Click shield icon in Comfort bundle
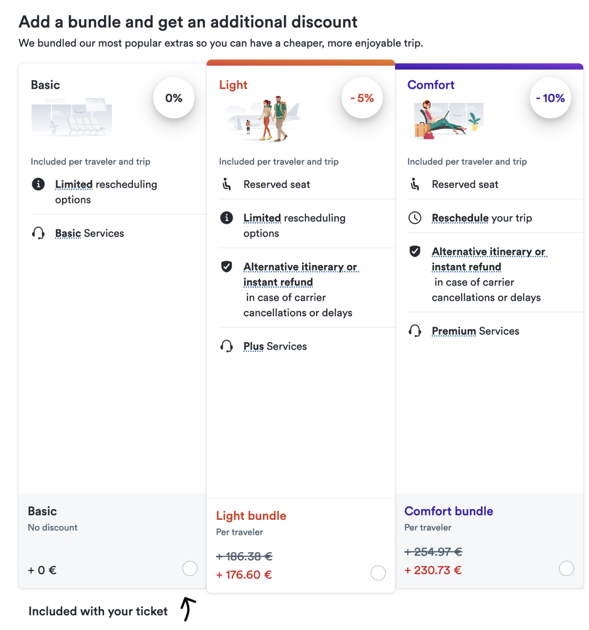Viewport: 589px width, 630px height. (x=415, y=251)
